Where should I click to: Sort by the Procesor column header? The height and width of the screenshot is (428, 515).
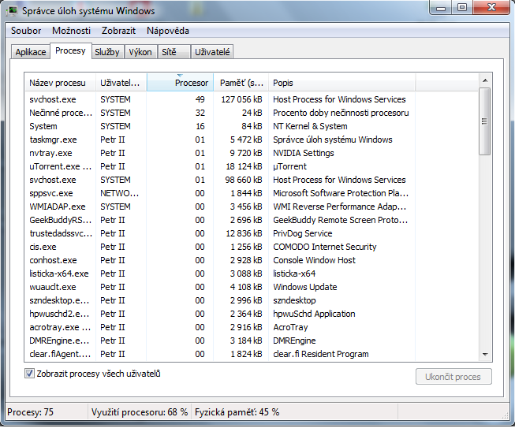point(181,83)
